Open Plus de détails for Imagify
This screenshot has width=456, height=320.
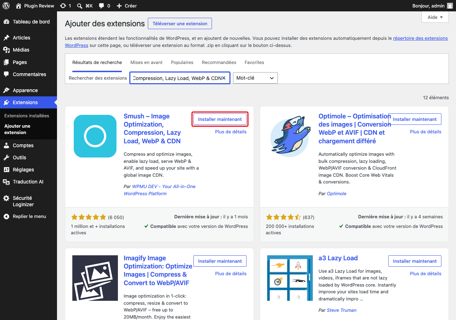(231, 274)
